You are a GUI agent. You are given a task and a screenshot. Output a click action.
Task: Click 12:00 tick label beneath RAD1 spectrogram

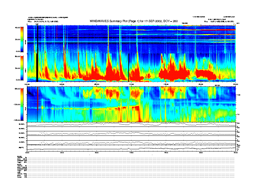[x=131, y=84]
